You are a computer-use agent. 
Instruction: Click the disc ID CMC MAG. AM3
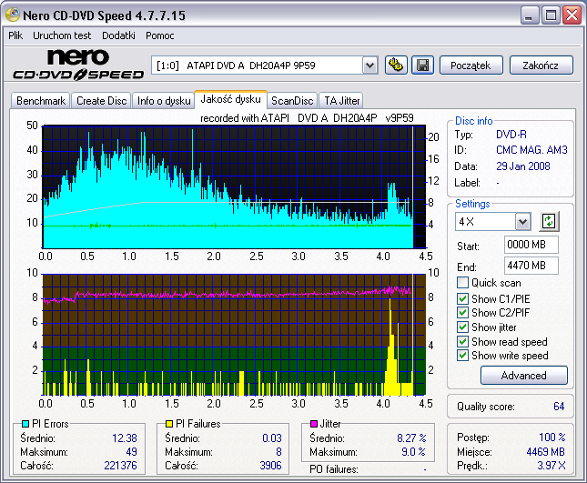coord(531,150)
